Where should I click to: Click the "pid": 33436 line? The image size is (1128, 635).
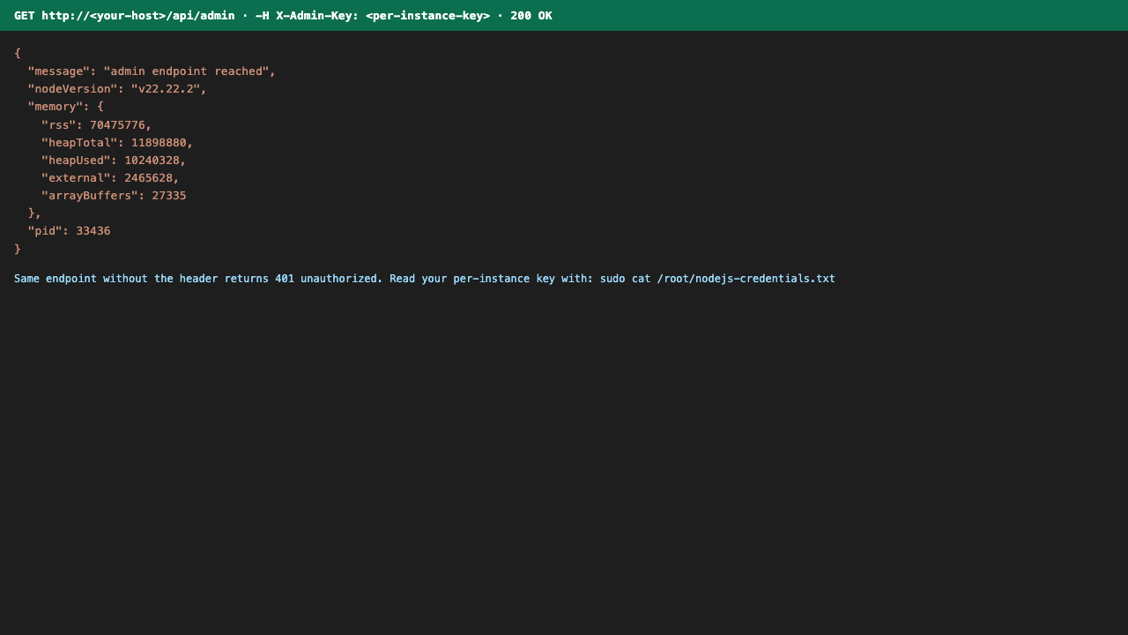click(x=69, y=231)
